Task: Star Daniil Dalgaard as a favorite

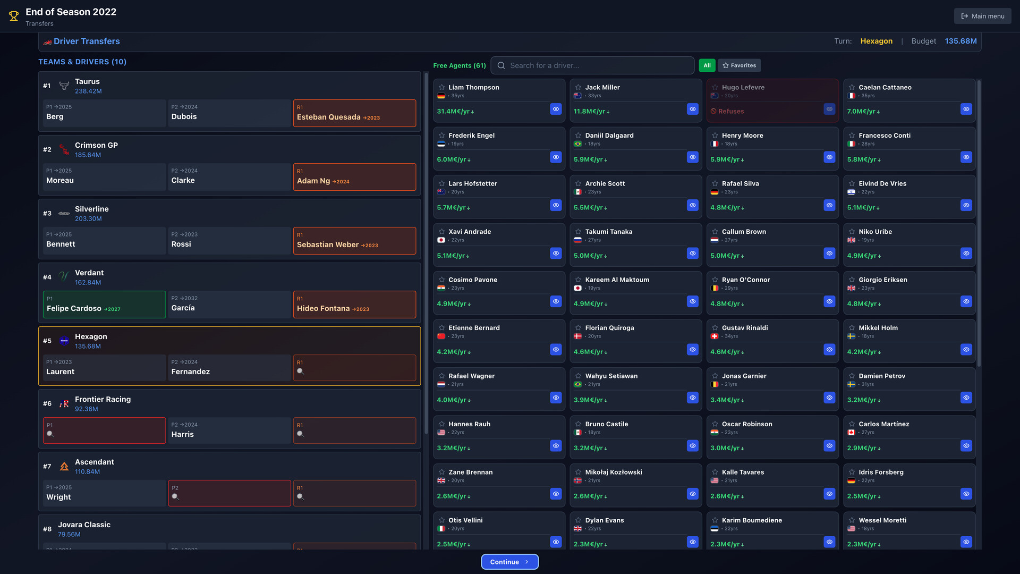Action: (578, 136)
